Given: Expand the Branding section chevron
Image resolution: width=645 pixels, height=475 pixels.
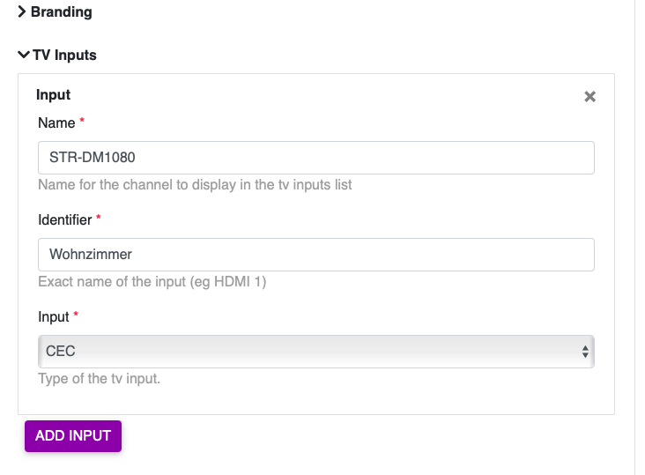Looking at the screenshot, I should click(x=22, y=12).
